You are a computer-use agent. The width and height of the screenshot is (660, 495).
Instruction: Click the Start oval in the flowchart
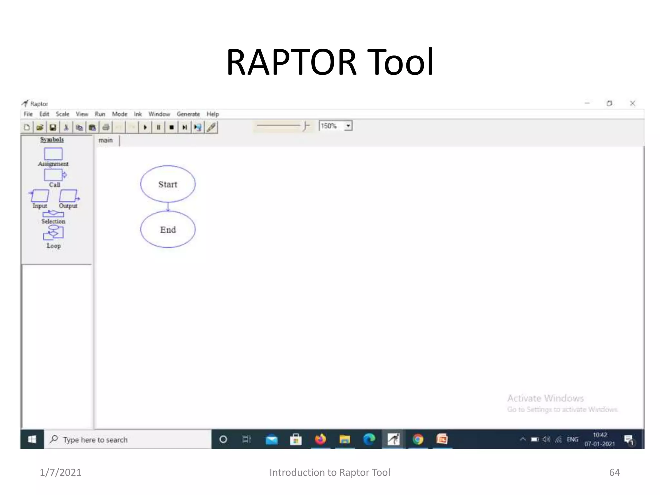[x=168, y=184]
